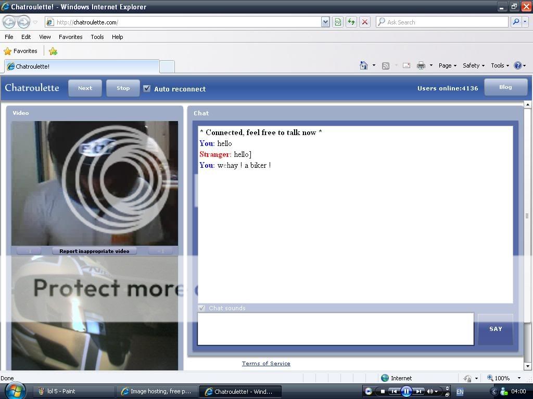Click the red Stop loading icon
Screen dimensions: 533x399
365,22
